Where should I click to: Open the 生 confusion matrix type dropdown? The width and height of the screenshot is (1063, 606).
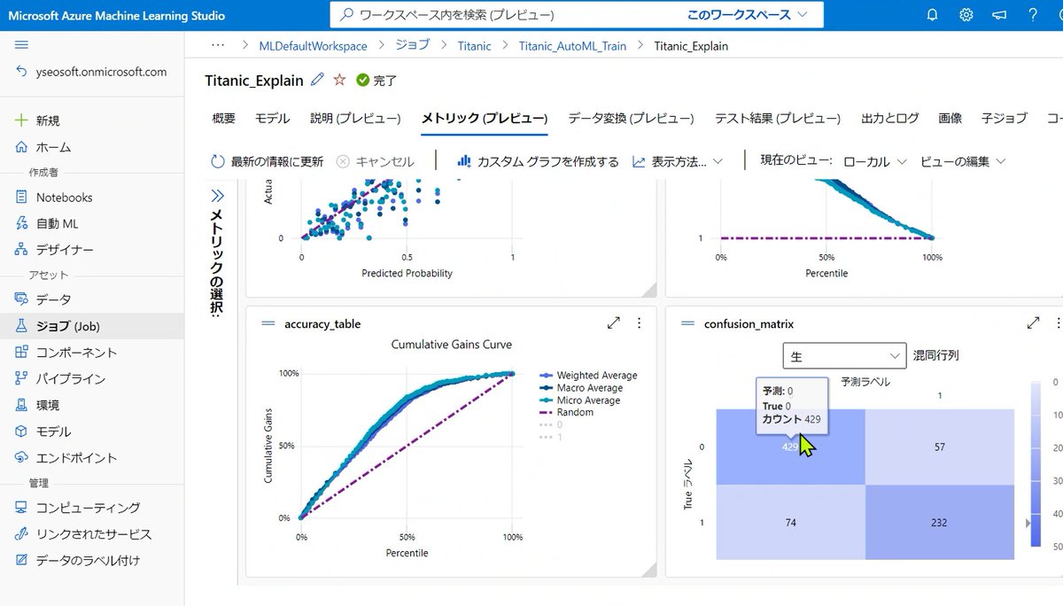844,355
